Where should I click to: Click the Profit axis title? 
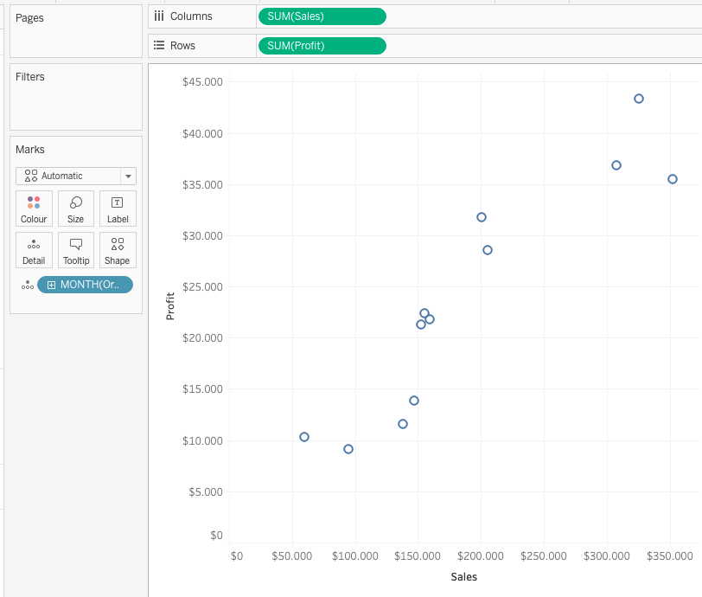click(x=170, y=306)
